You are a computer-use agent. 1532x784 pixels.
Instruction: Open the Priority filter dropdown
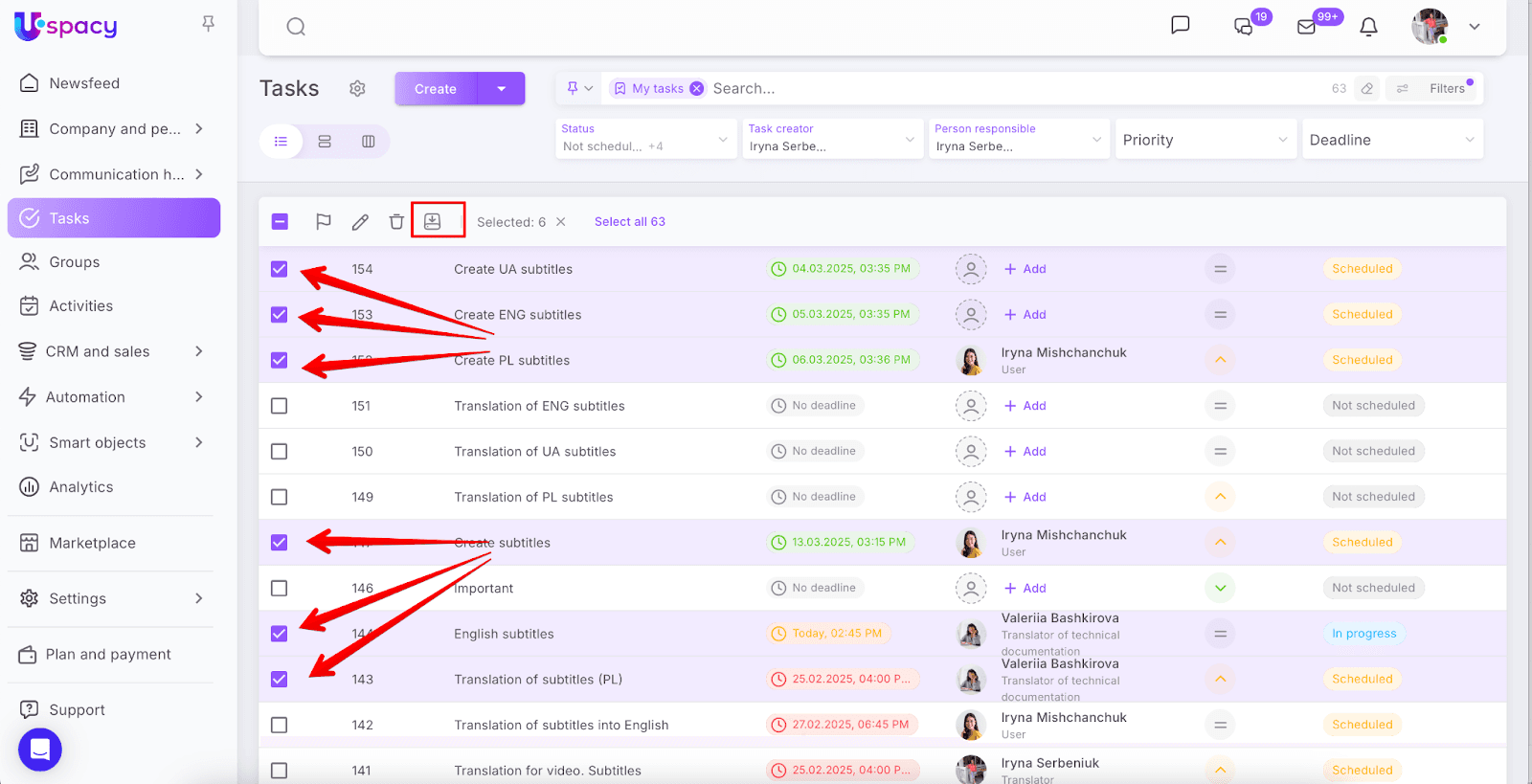click(x=1204, y=140)
